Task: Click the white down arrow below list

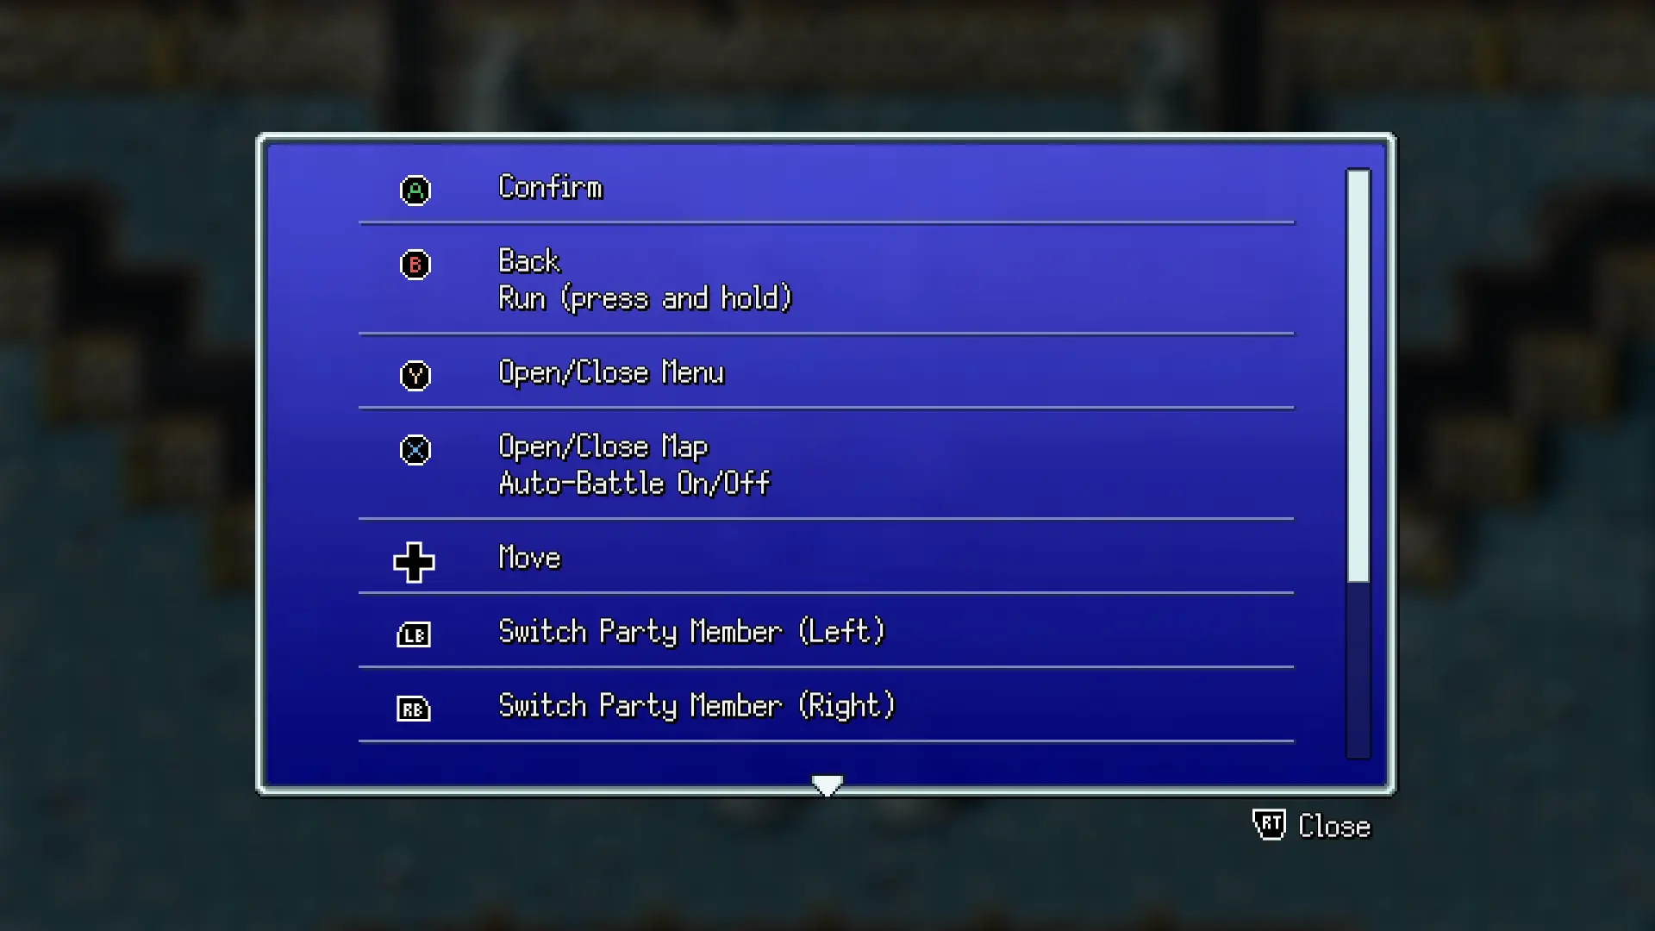Action: [x=827, y=784]
